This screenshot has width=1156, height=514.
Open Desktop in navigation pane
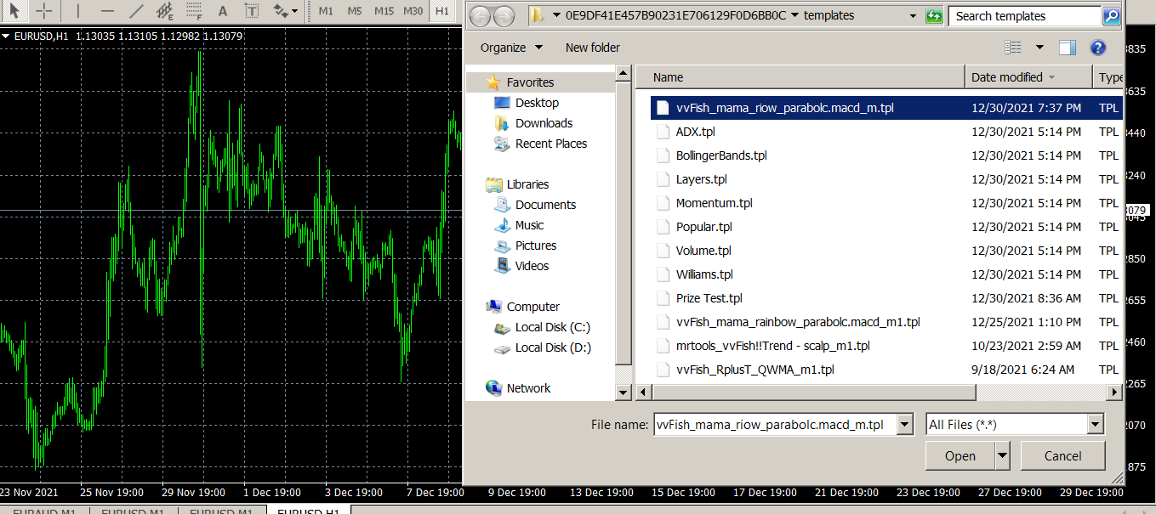tap(537, 103)
